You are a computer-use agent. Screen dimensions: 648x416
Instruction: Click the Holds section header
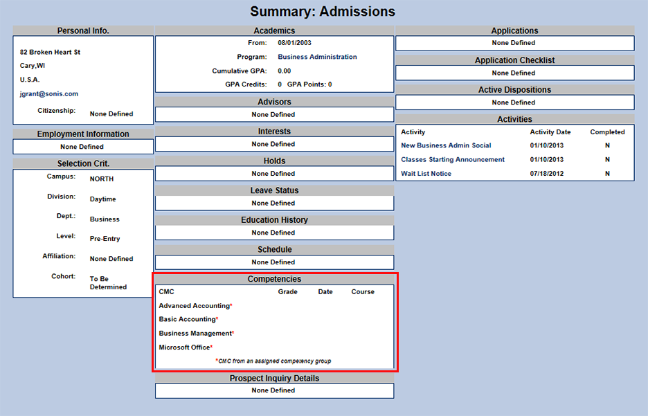pos(274,161)
